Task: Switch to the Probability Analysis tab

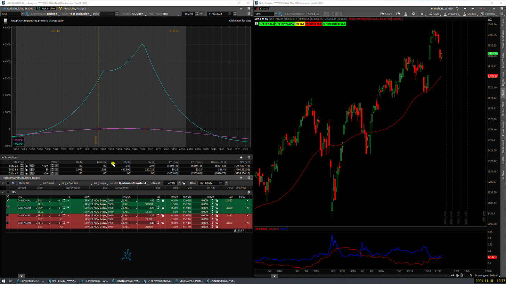Action: (x=75, y=8)
